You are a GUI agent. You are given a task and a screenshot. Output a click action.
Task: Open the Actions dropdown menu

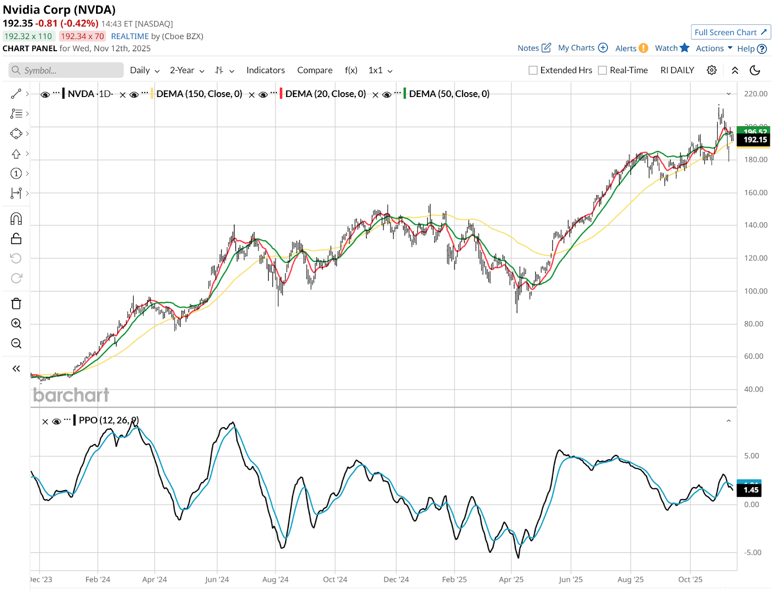(x=712, y=48)
